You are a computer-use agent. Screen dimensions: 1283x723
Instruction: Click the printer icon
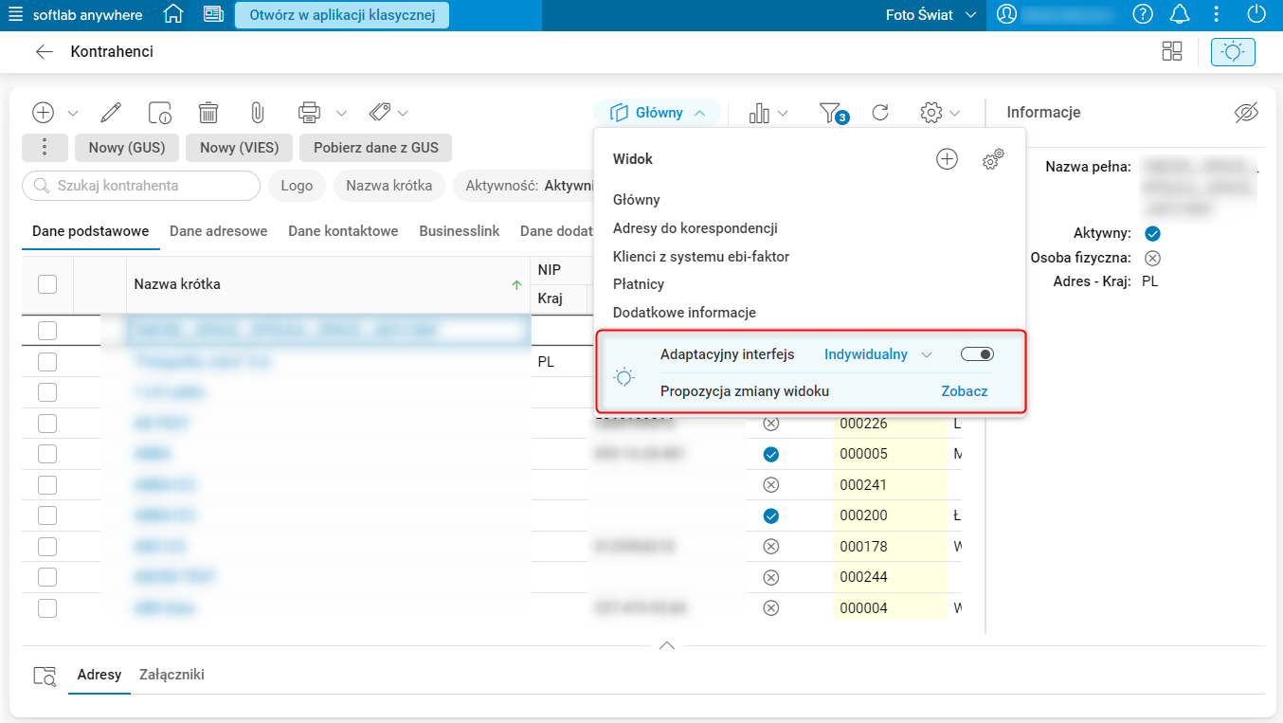[x=309, y=113]
